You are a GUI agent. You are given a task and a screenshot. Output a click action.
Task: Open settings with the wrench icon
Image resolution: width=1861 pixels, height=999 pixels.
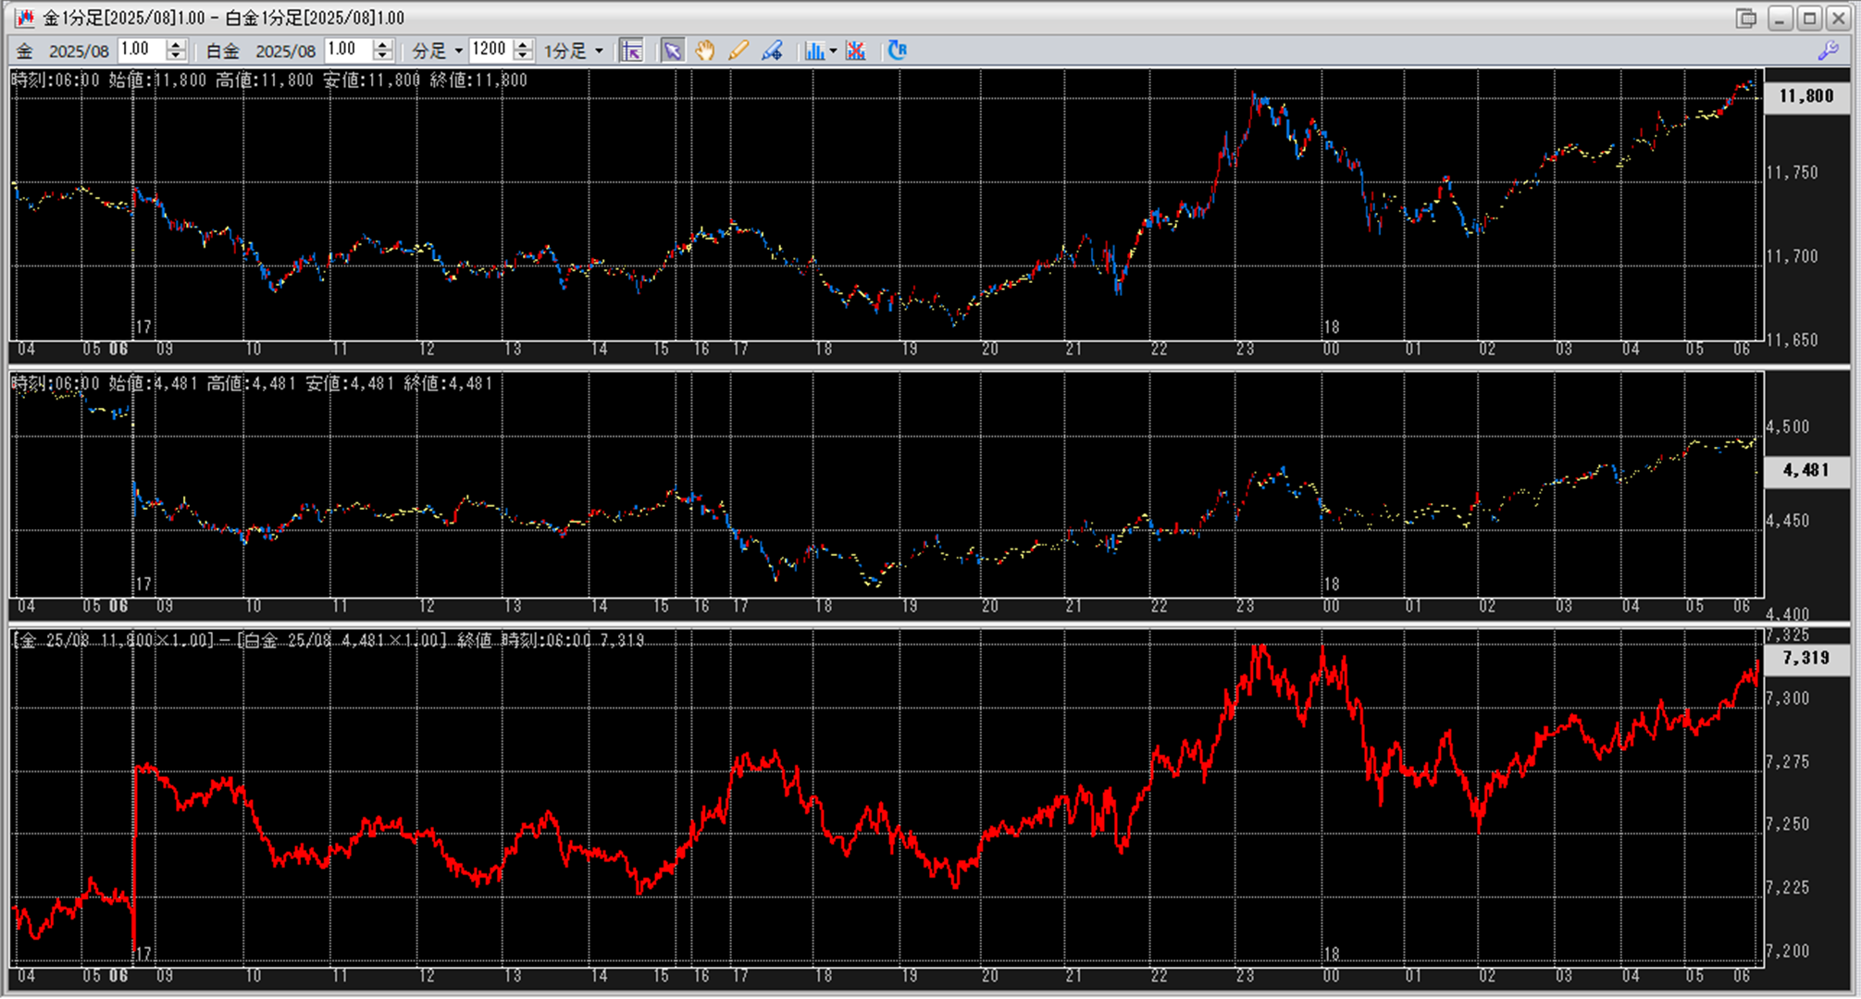[1828, 51]
